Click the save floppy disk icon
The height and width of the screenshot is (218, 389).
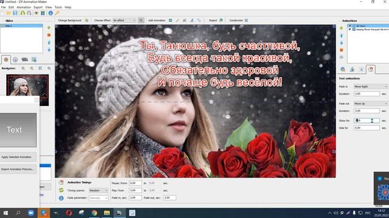tap(15, 13)
